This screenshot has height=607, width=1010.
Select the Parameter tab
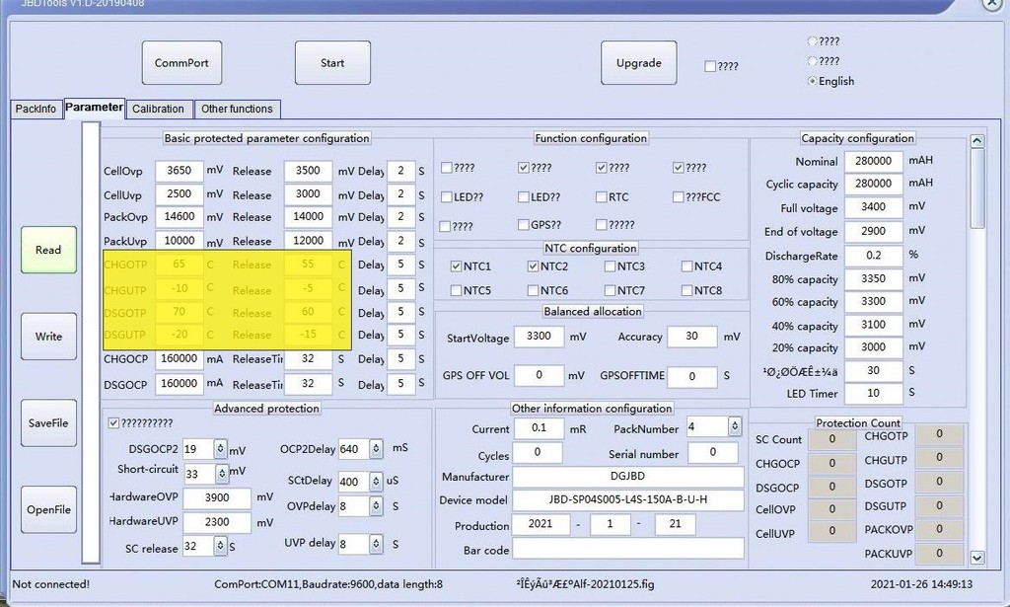coord(94,108)
